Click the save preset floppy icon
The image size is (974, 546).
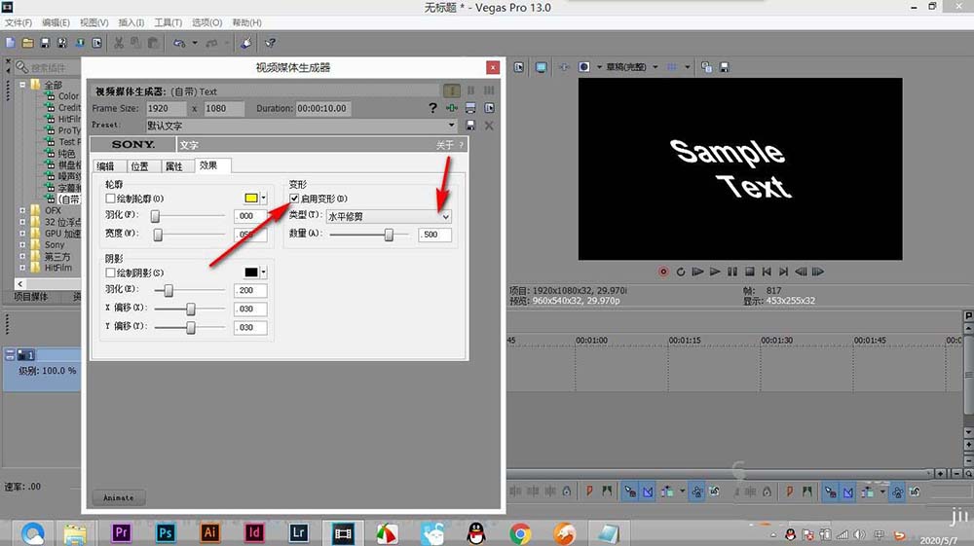point(471,126)
